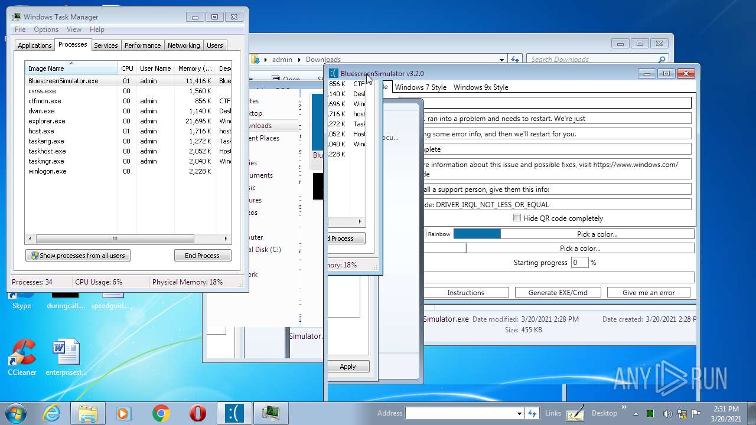
Task: Click the Action Center flag icon
Action: [x=696, y=414]
